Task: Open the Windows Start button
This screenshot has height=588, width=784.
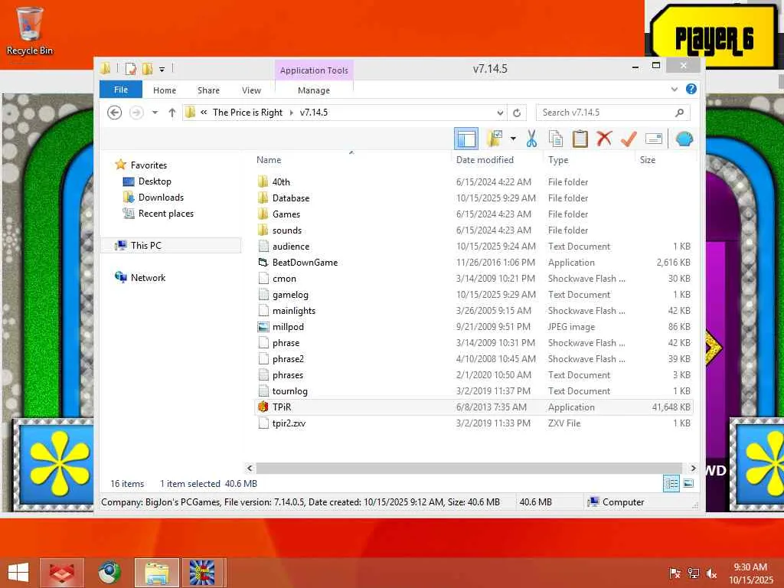Action: [x=18, y=573]
